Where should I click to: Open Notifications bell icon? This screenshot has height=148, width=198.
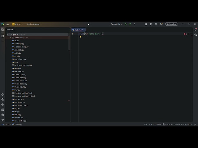[196, 30]
